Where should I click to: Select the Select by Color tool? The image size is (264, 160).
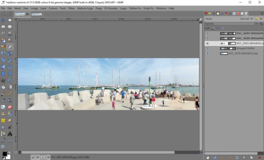click(3, 47)
